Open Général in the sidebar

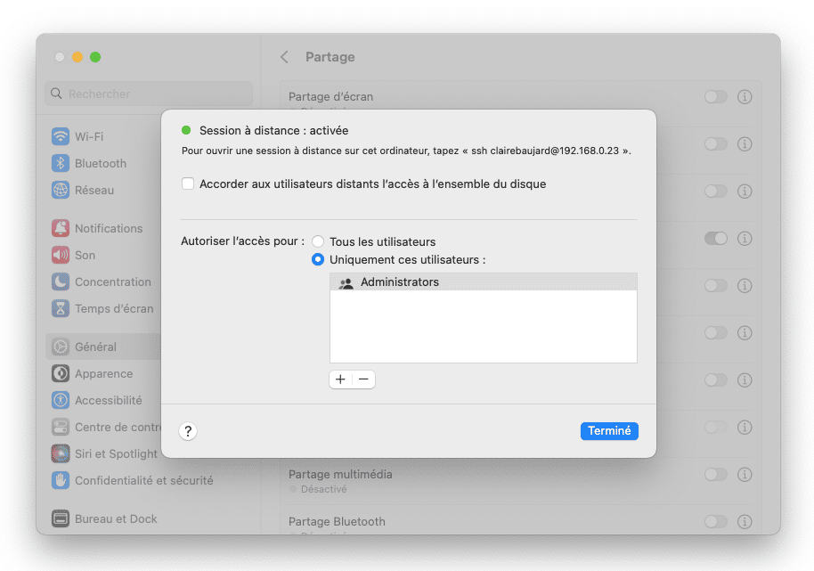click(x=95, y=347)
